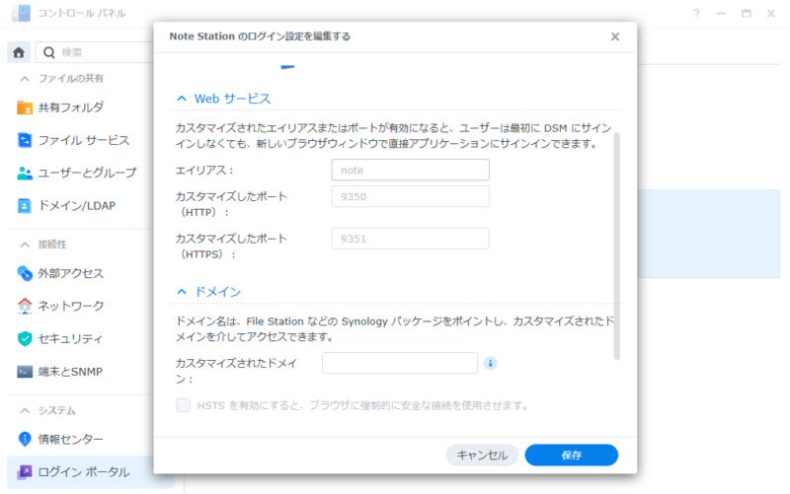Collapse the ファイルの共有 sidebar group
The height and width of the screenshot is (494, 790).
point(25,79)
